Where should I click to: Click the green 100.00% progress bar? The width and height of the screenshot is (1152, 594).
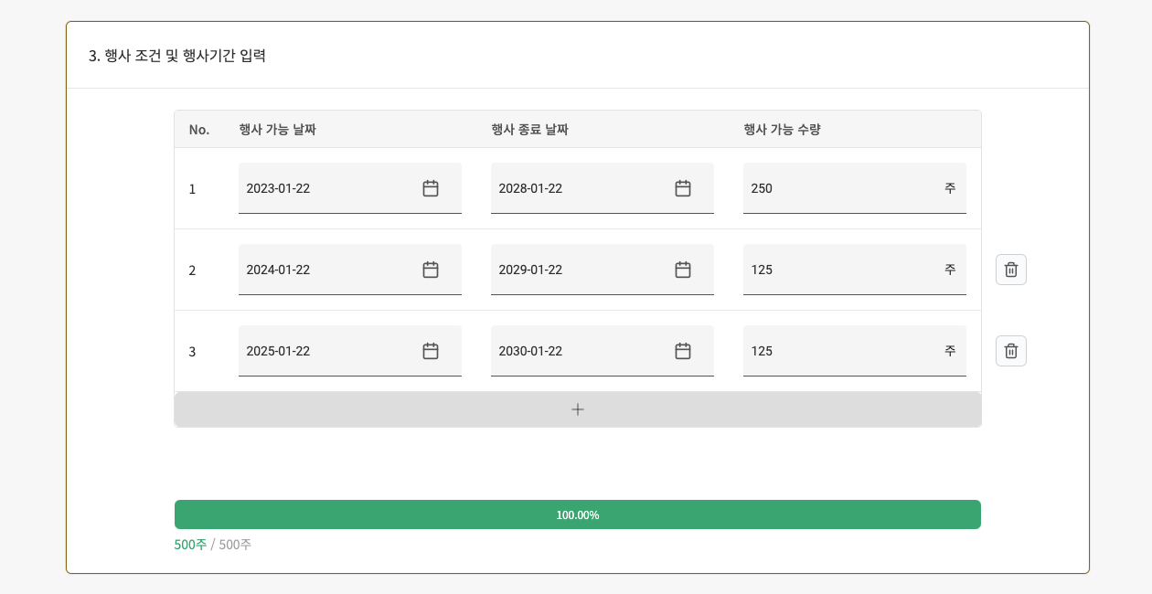(x=577, y=514)
